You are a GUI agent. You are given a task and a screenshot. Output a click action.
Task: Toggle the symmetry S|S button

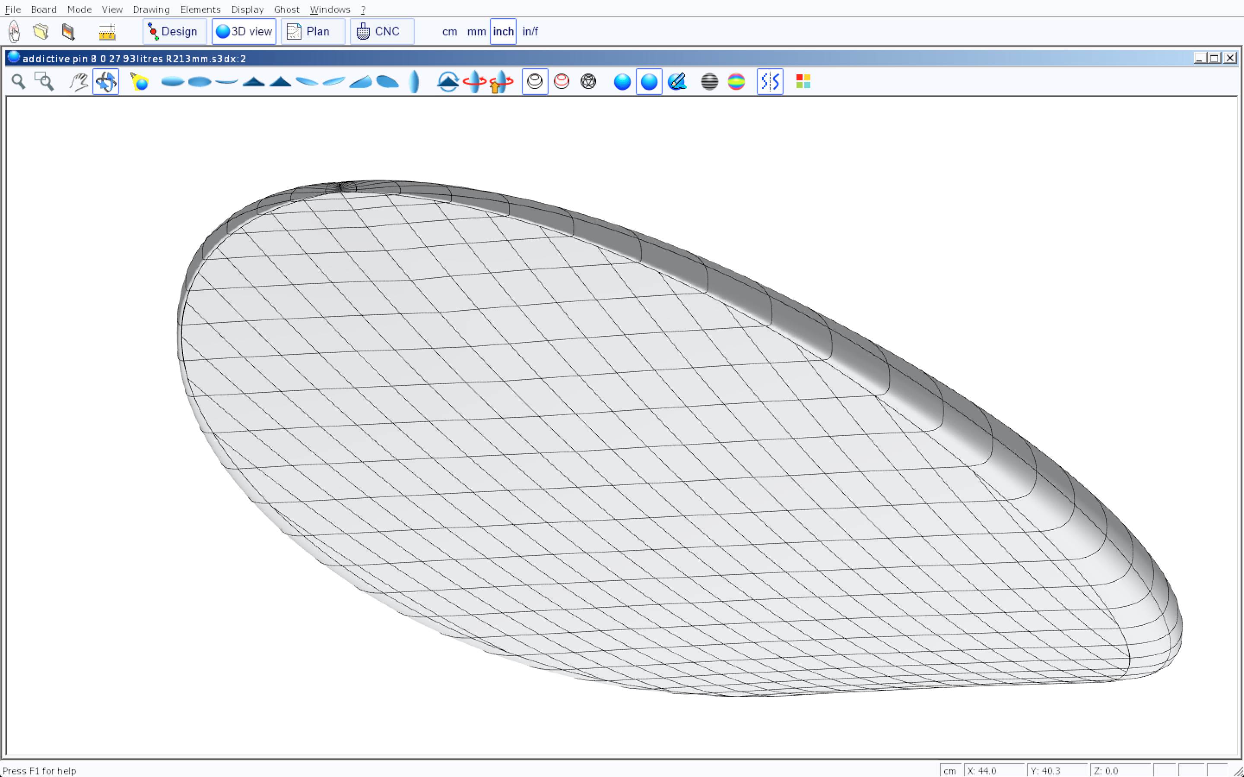coord(770,82)
